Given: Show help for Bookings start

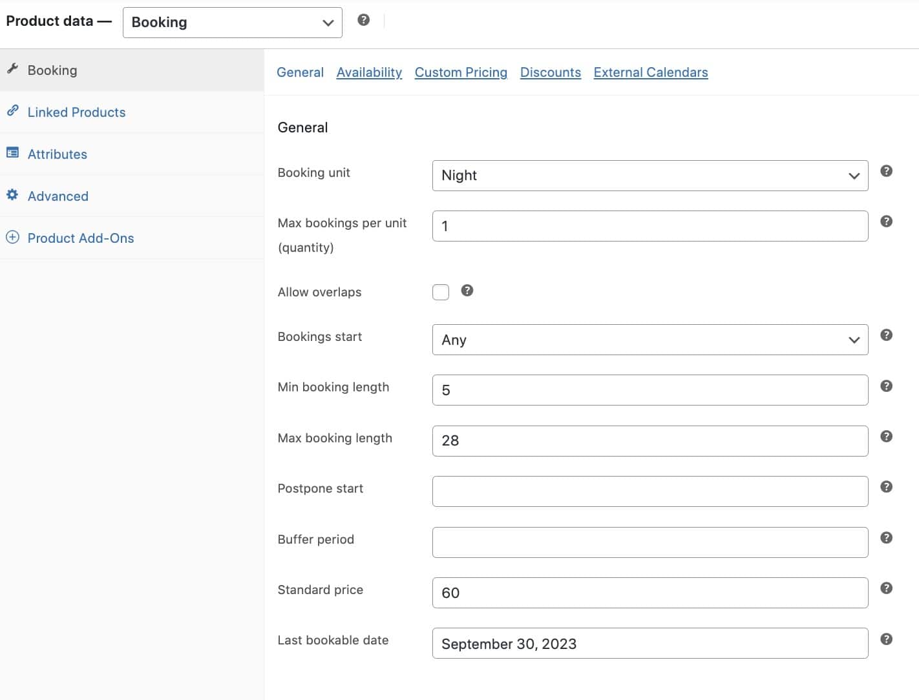Looking at the screenshot, I should point(887,335).
